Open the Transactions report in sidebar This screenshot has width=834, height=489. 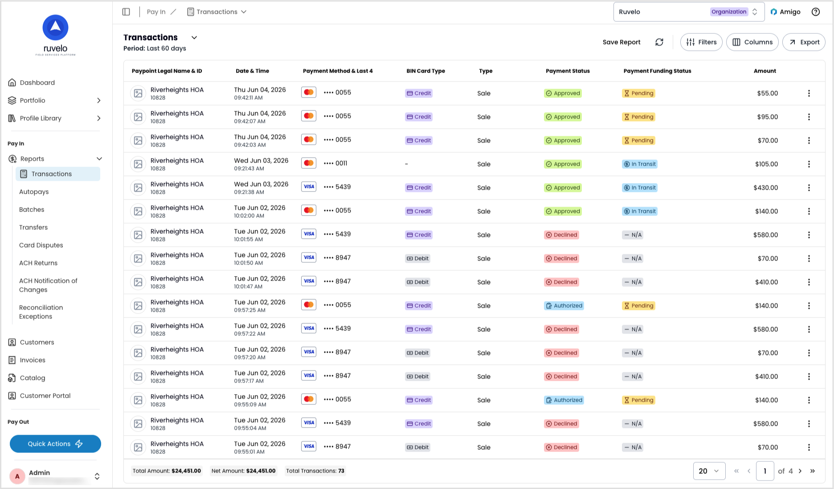coord(58,174)
